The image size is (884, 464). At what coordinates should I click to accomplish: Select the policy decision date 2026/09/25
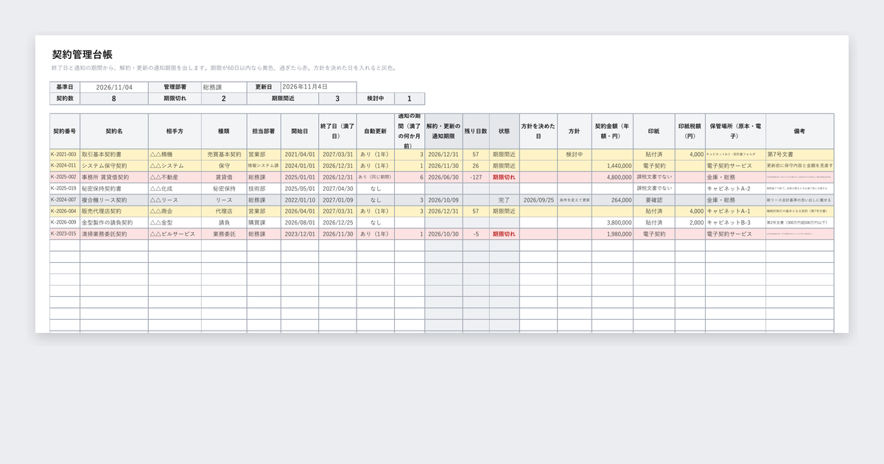pyautogui.click(x=539, y=200)
